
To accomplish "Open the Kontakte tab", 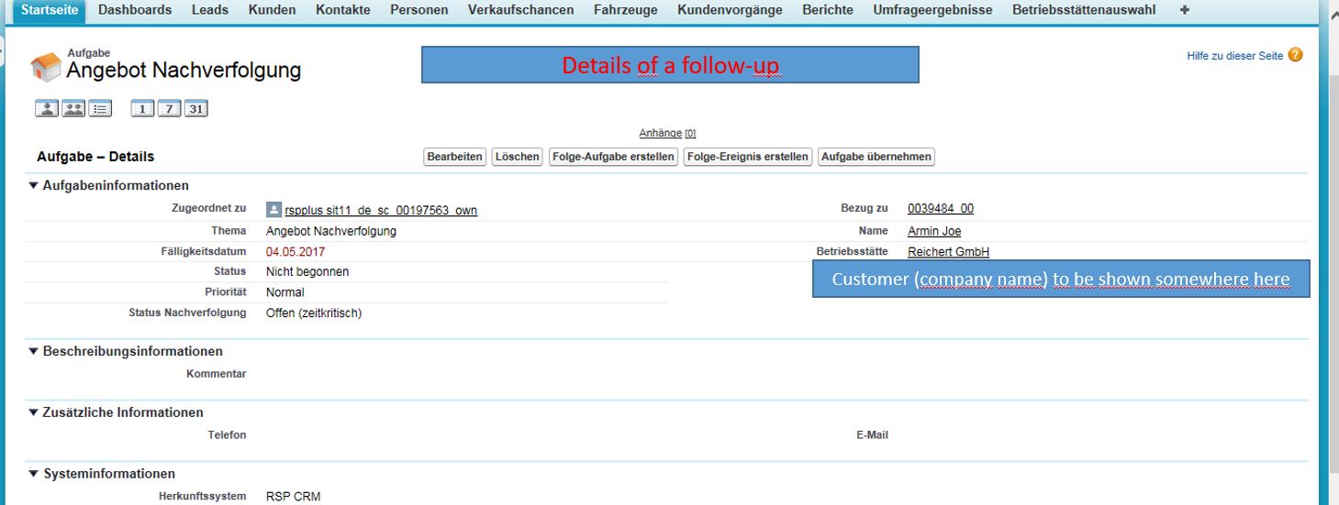I will point(343,10).
